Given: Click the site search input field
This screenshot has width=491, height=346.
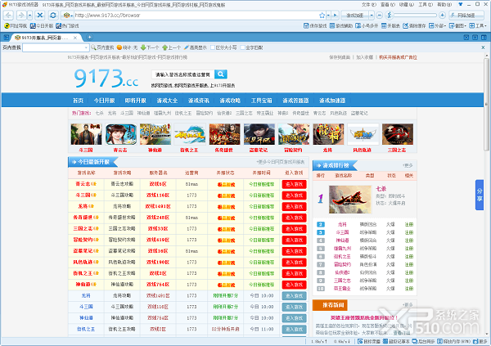Looking at the screenshot, I should [x=182, y=74].
